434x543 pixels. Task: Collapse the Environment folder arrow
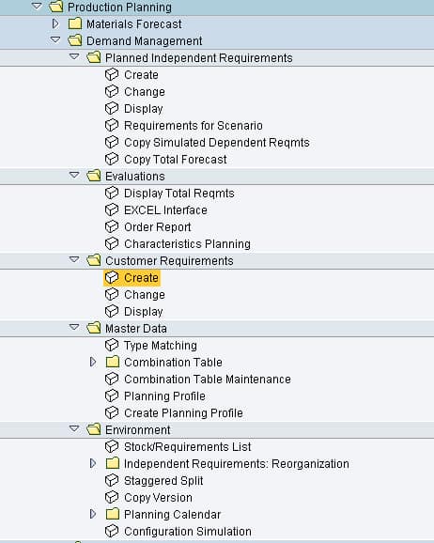pyautogui.click(x=74, y=428)
